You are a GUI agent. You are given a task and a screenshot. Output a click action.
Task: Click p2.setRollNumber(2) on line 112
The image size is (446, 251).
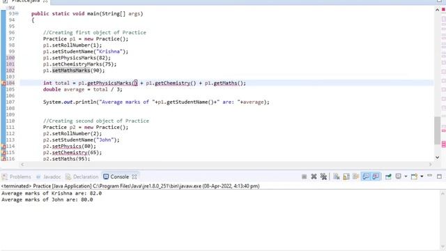coord(72,133)
